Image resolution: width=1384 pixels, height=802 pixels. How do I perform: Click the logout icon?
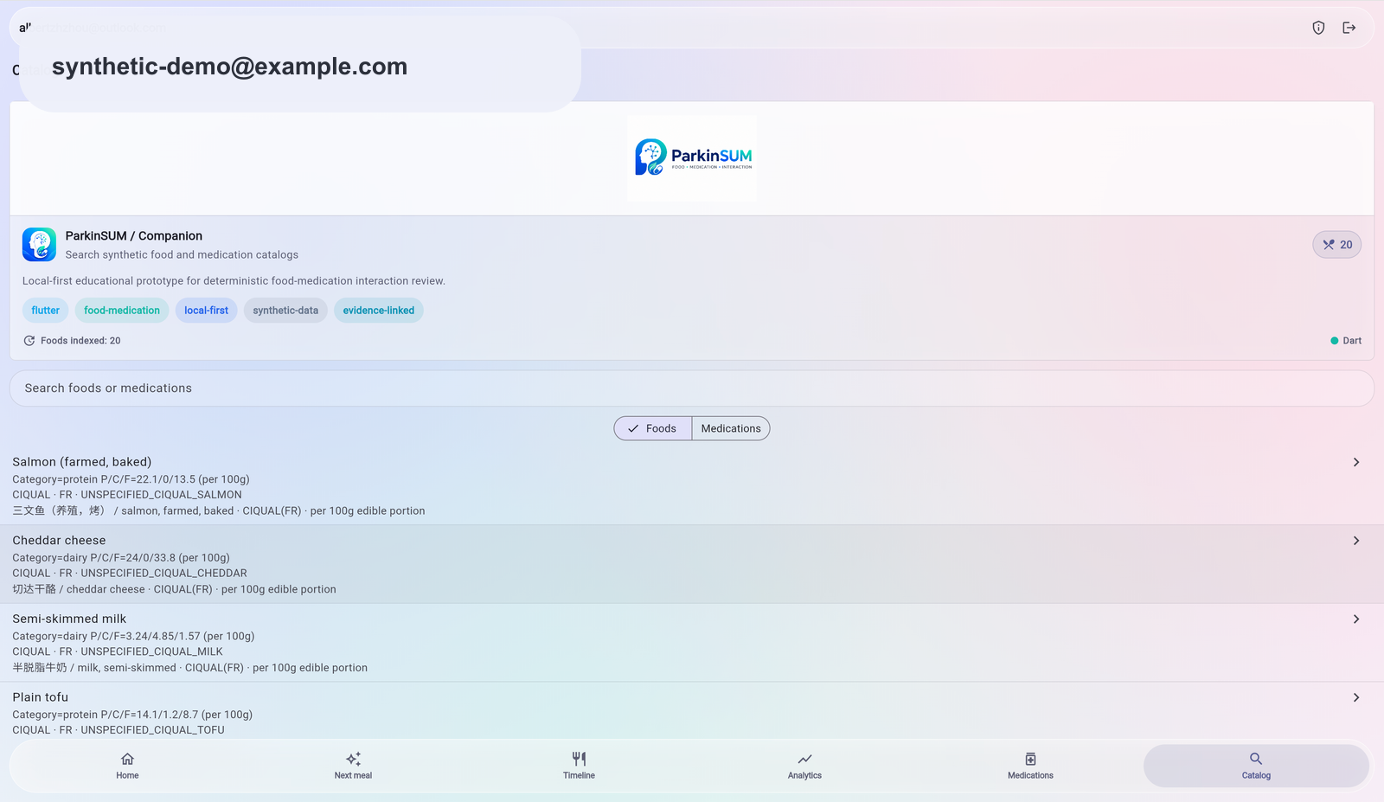coord(1349,28)
